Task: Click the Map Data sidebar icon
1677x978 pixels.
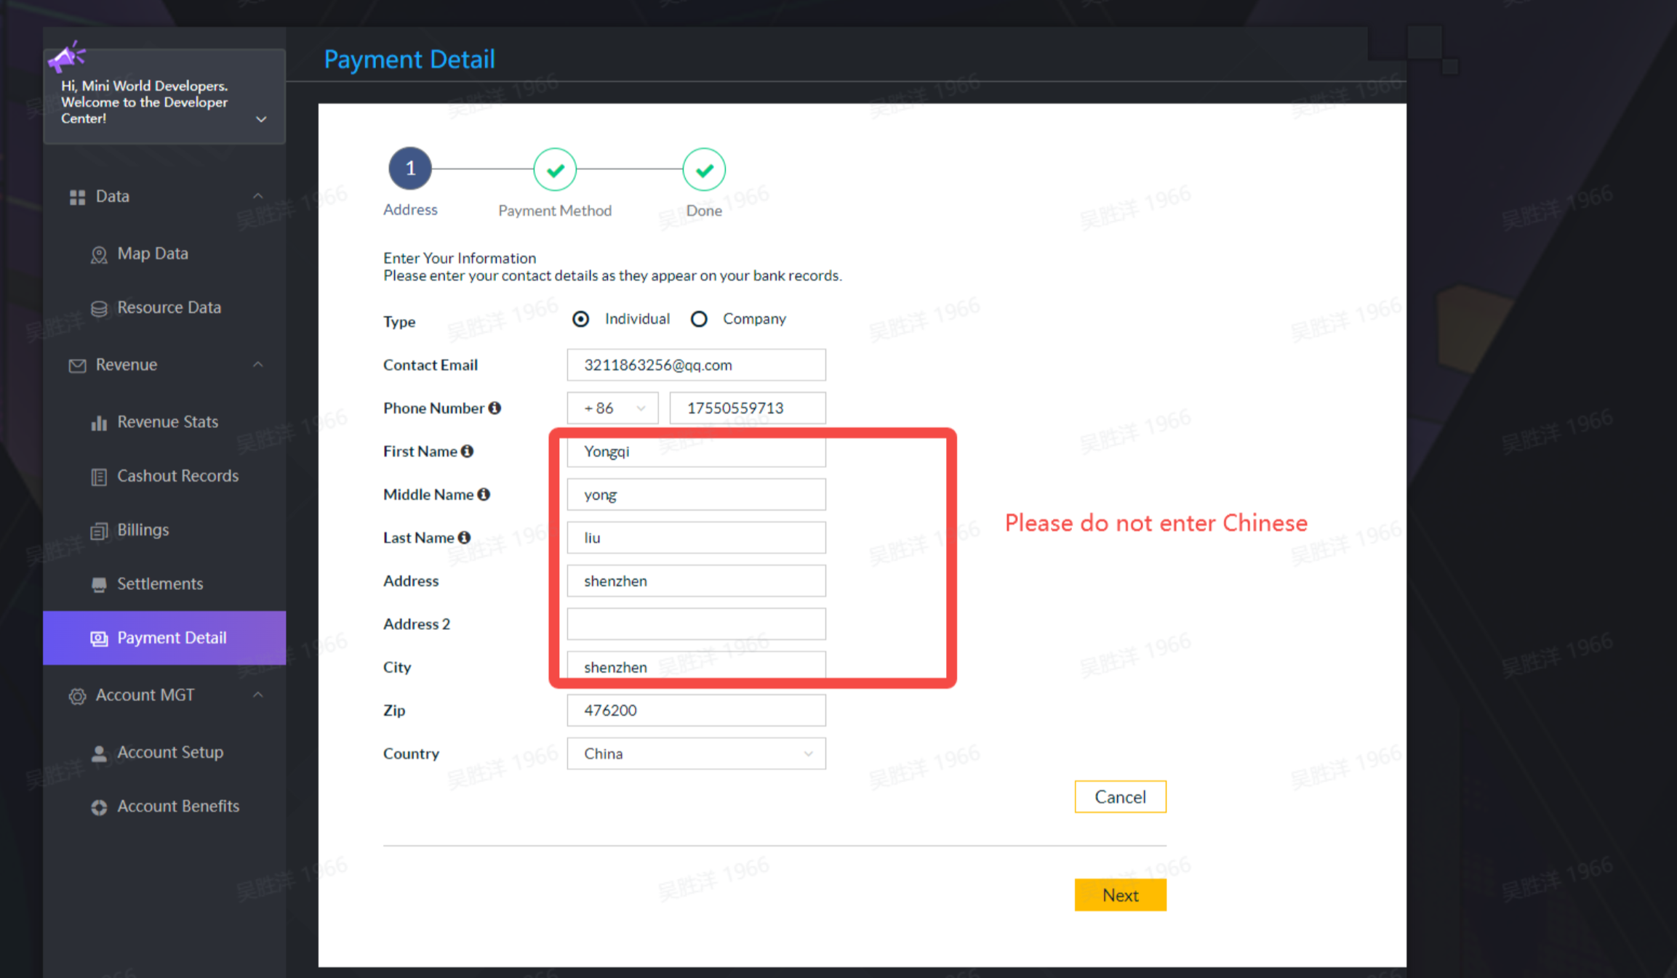Action: (x=99, y=255)
